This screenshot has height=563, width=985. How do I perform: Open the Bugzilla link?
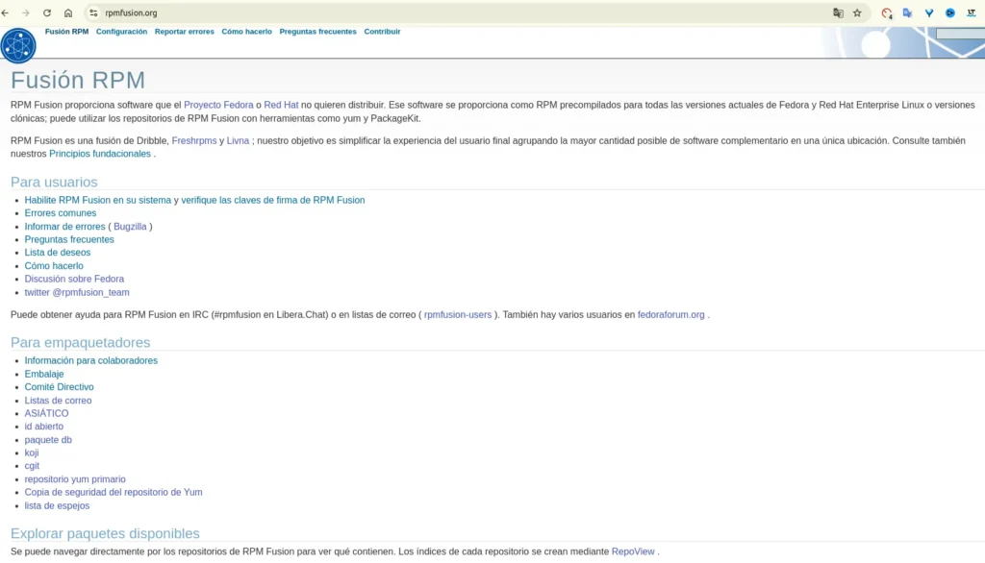coord(130,227)
